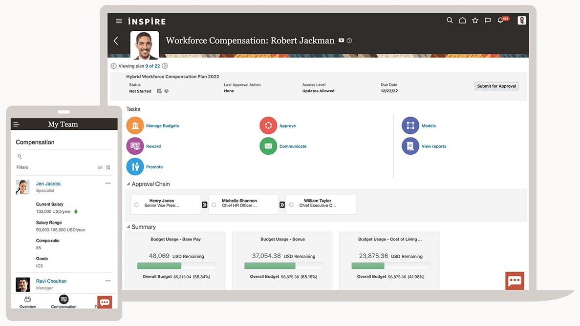
Task: Collapse the Approval Chain section
Action: coord(129,184)
